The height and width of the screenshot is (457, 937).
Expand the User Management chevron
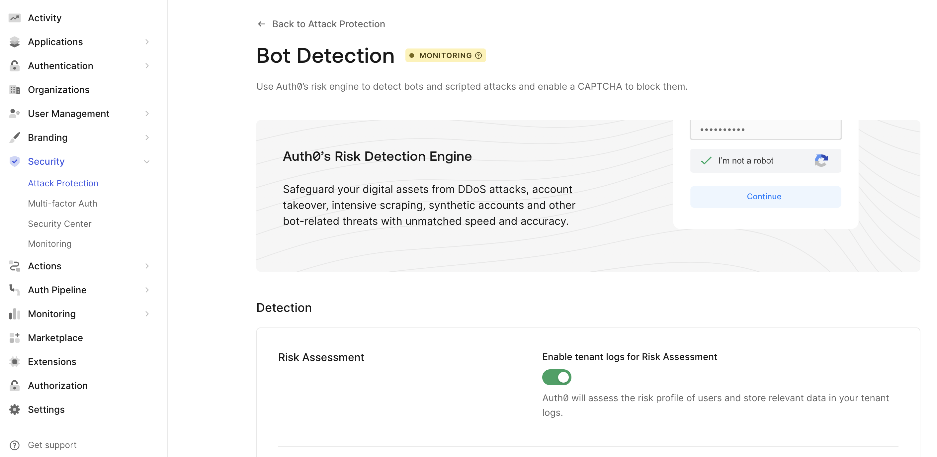click(147, 114)
